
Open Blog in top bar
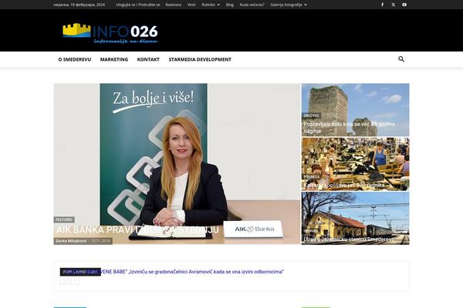click(x=230, y=5)
